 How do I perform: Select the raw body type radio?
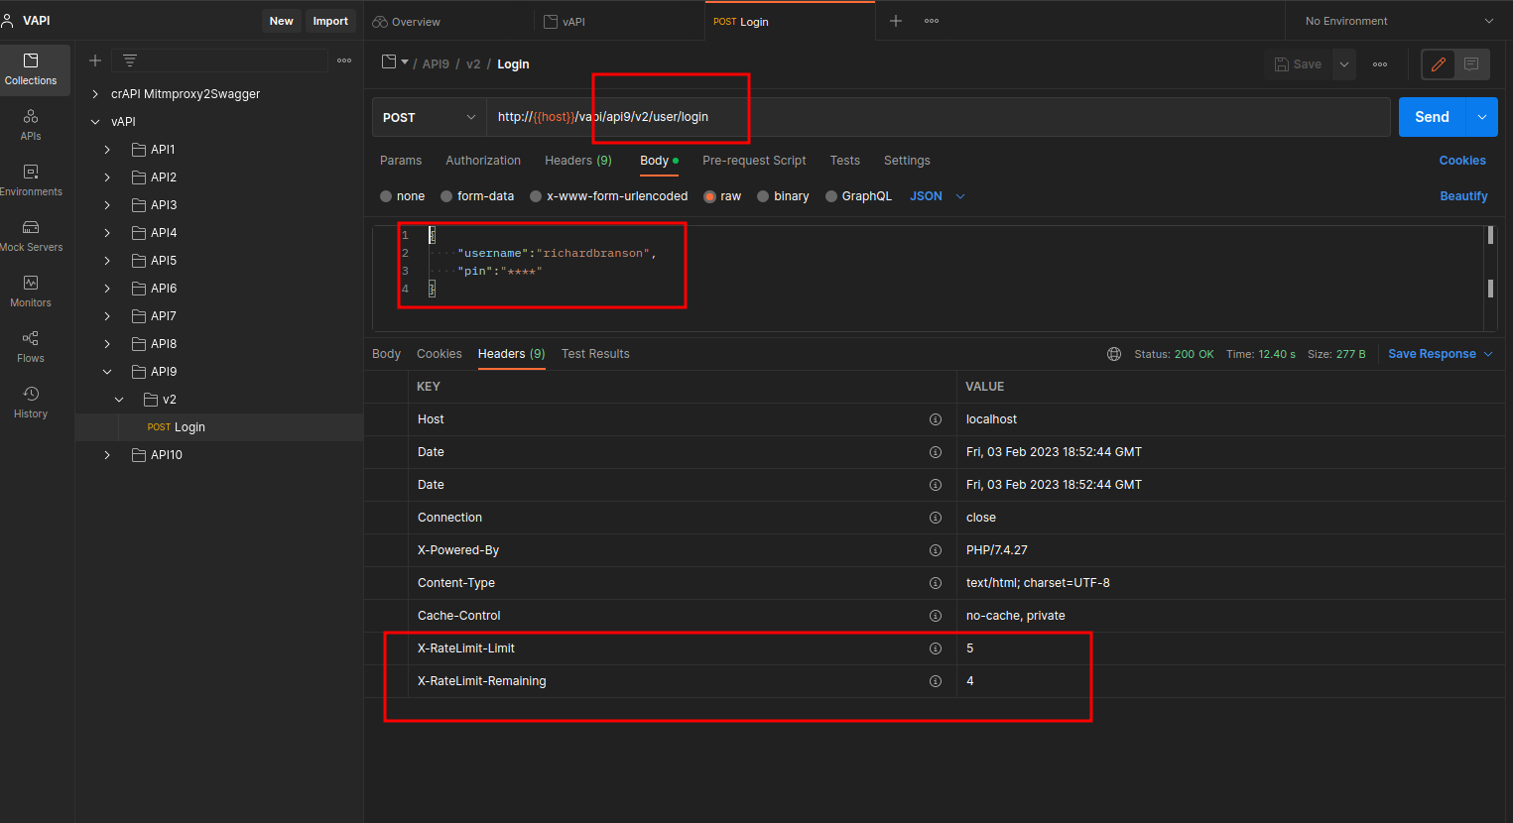(709, 196)
